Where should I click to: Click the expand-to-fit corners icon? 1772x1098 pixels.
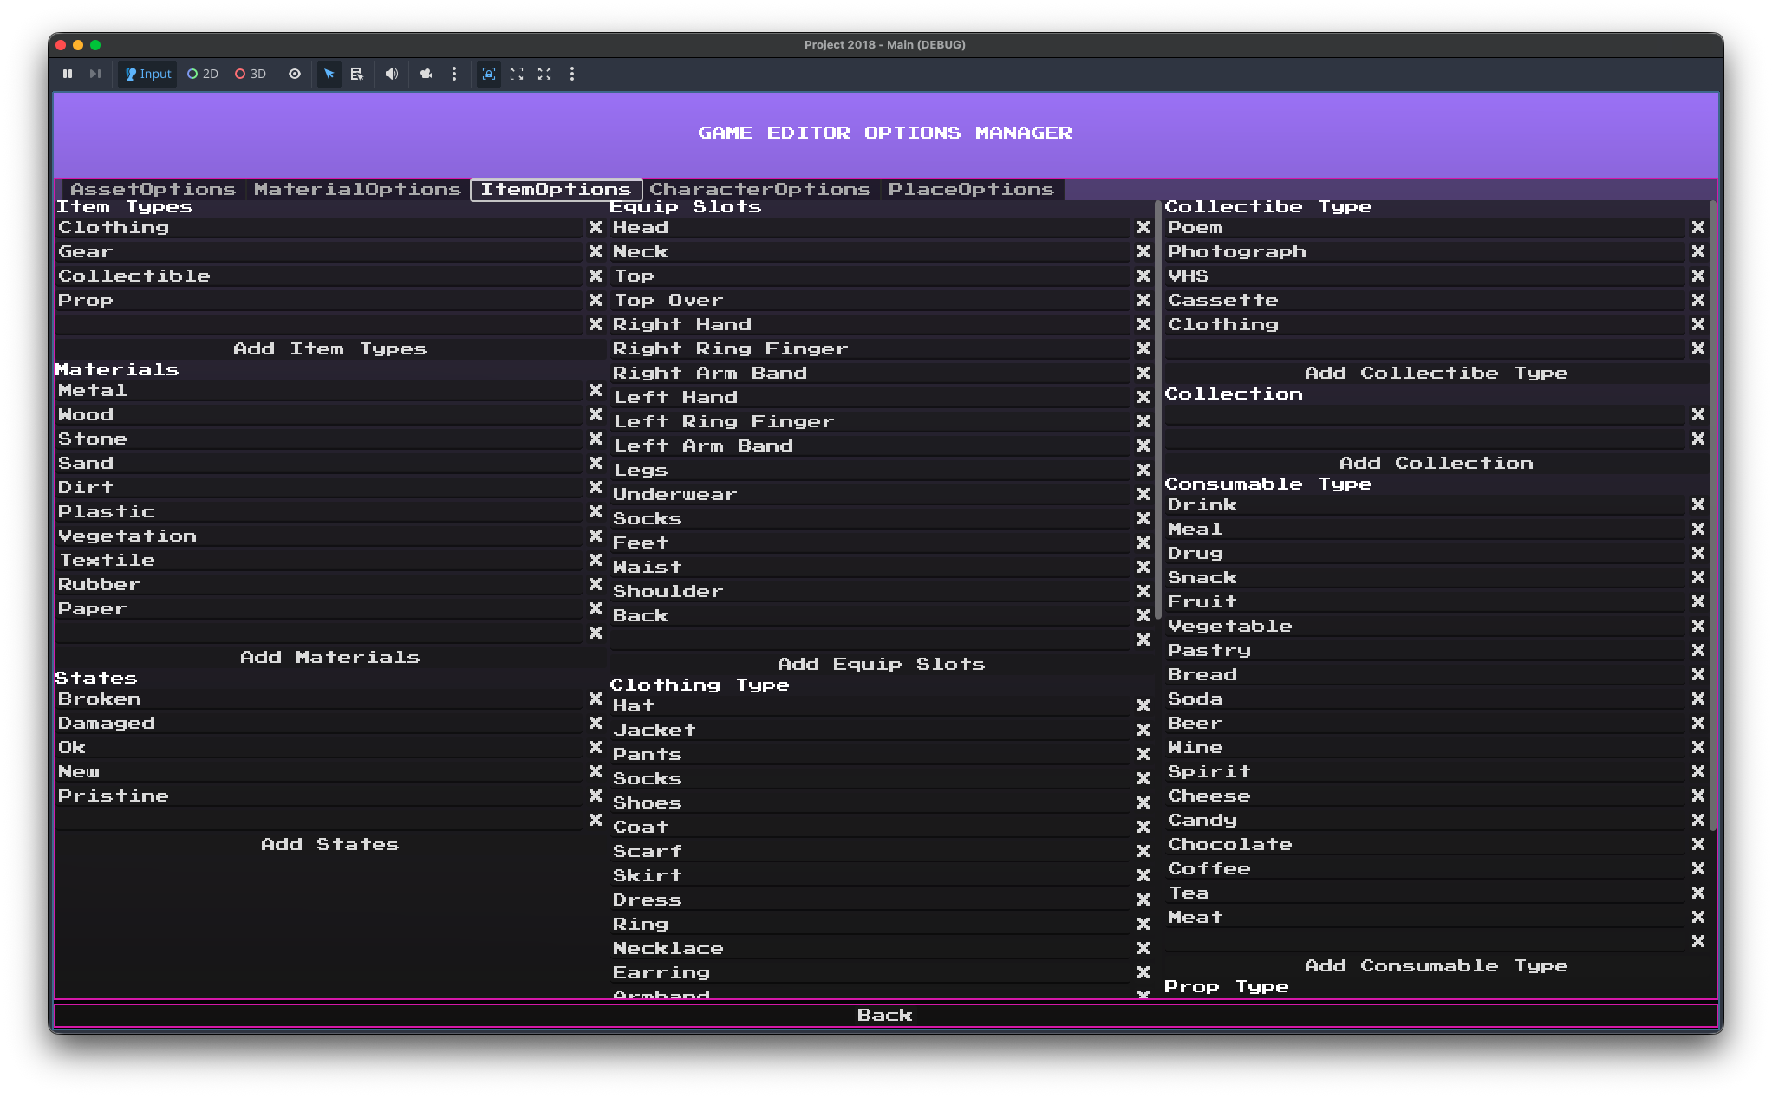click(517, 74)
